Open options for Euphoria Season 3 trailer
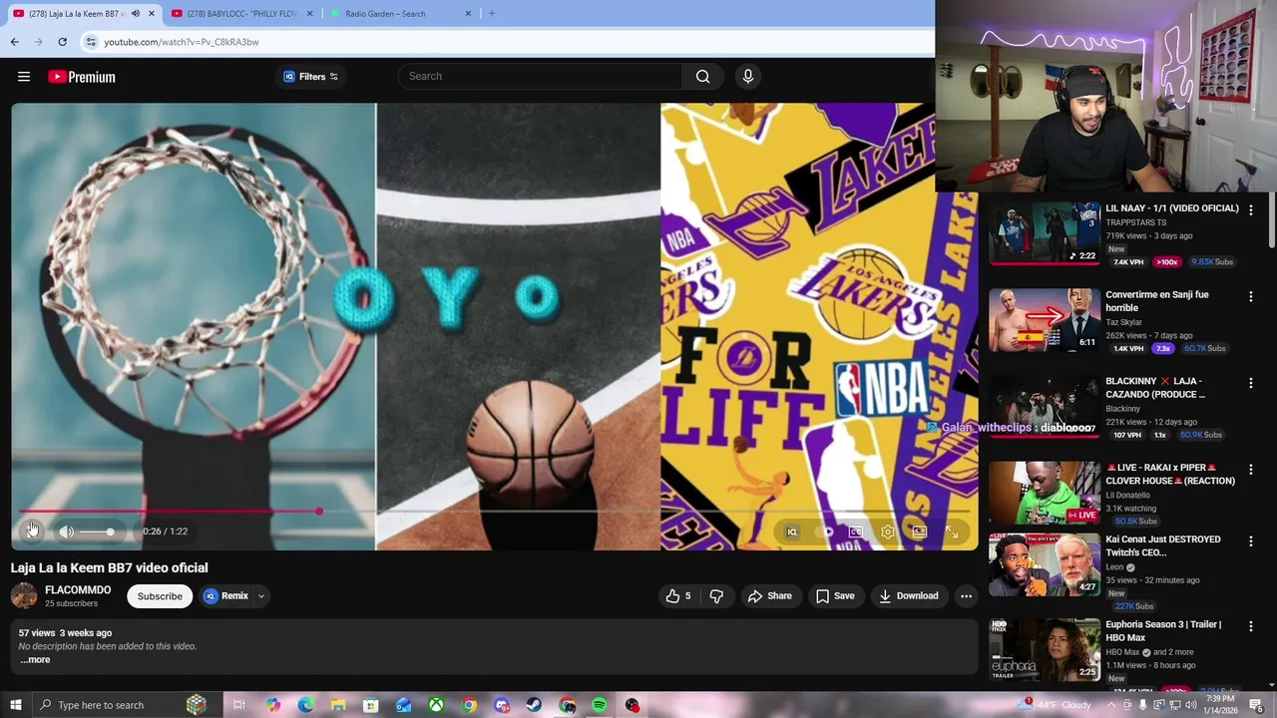This screenshot has width=1277, height=718. point(1251,626)
